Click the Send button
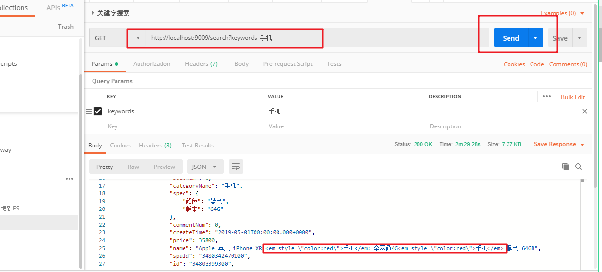The width and height of the screenshot is (602, 272). click(511, 38)
